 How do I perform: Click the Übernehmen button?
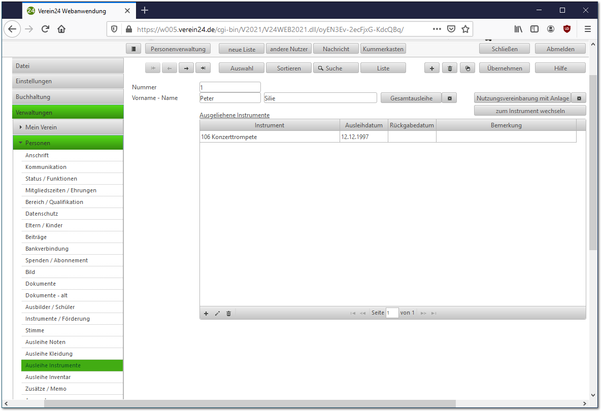tap(504, 68)
